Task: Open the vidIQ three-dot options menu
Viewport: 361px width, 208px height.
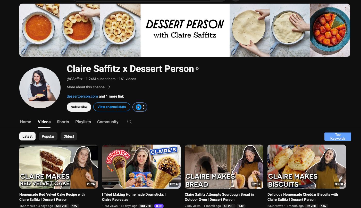Action: [x=144, y=107]
